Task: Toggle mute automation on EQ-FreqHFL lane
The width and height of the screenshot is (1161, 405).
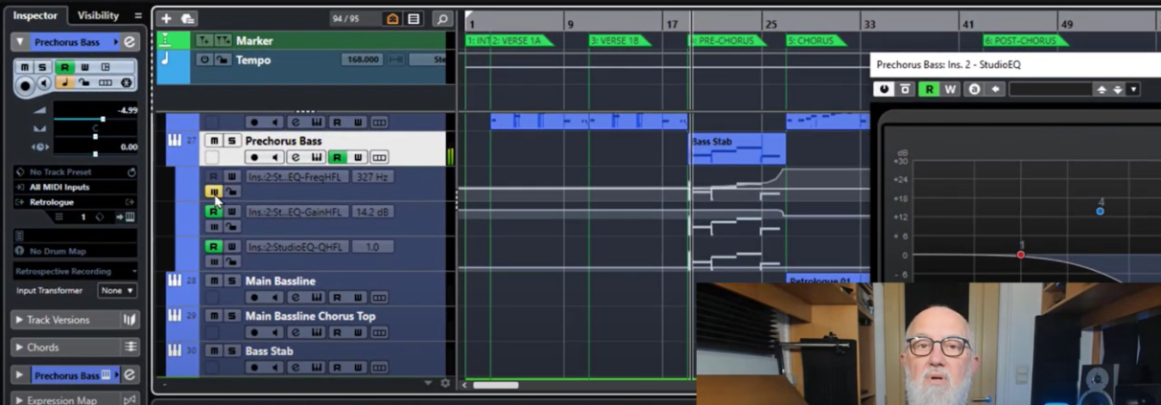Action: coord(213,191)
